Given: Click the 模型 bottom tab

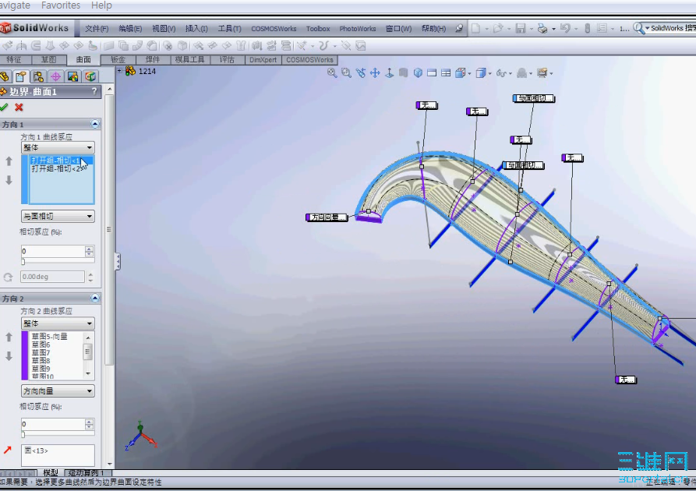Looking at the screenshot, I should pos(51,473).
